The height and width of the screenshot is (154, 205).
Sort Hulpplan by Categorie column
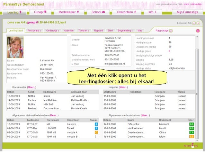click(x=160, y=92)
